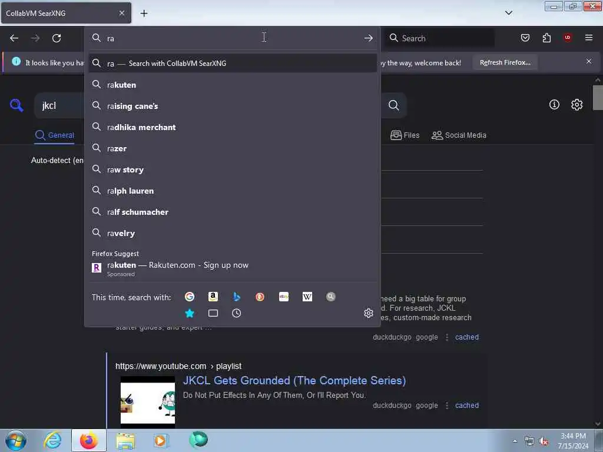Launch Internet Explorer from the taskbar
This screenshot has height=452, width=603.
(52, 440)
